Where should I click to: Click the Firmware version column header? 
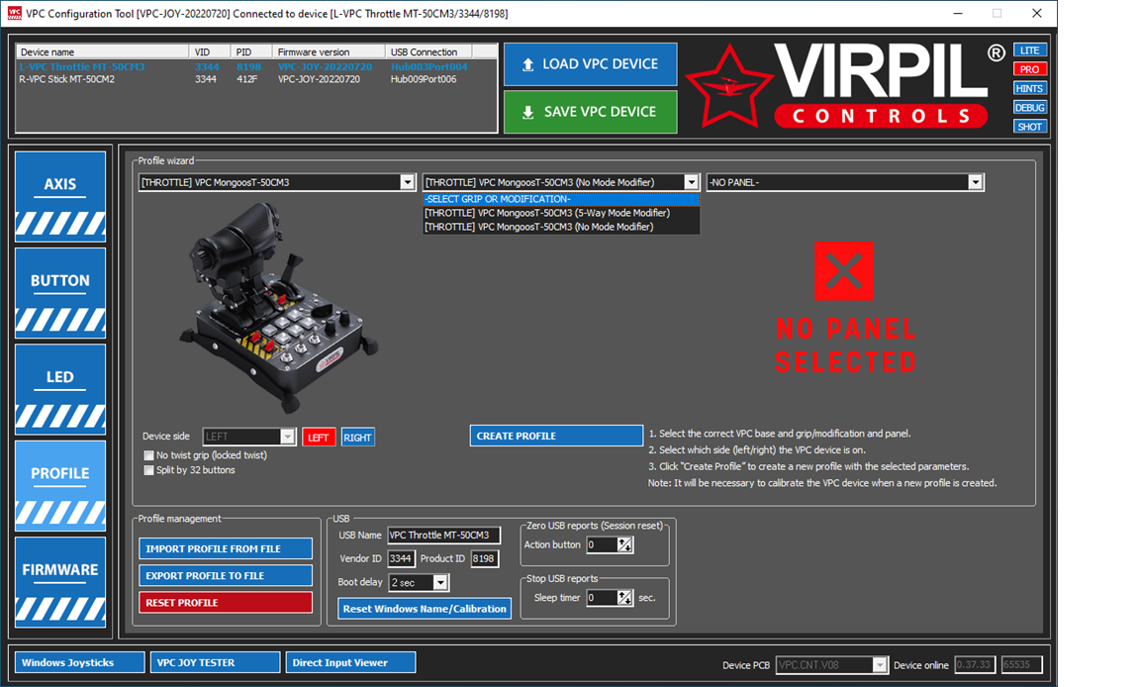(x=329, y=51)
